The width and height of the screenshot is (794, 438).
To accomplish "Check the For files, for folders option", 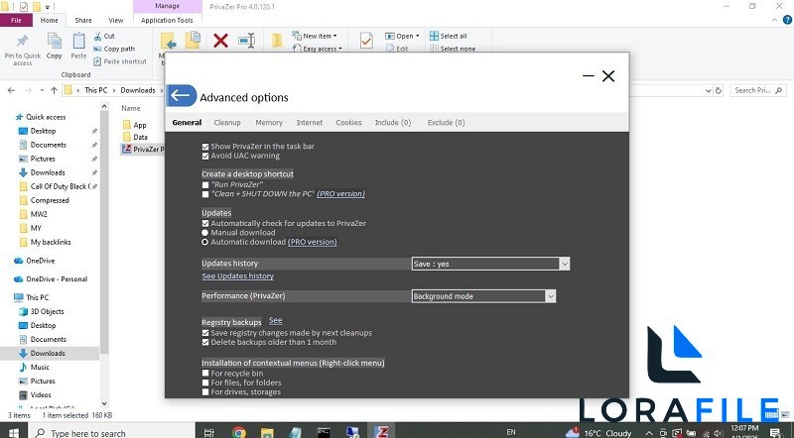I will click(x=205, y=383).
